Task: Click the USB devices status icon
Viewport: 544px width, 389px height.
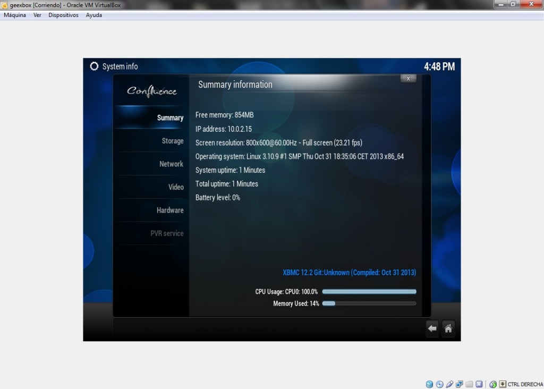Action: [449, 384]
